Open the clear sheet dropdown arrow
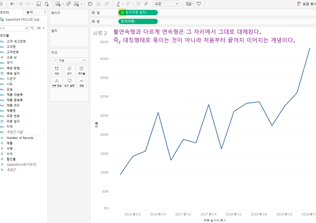The height and width of the screenshot is (223, 316). (81, 4)
